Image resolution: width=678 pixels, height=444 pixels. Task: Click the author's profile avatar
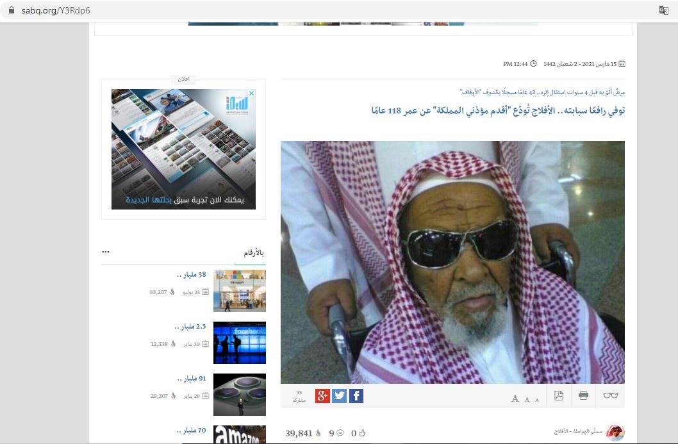[x=615, y=432]
